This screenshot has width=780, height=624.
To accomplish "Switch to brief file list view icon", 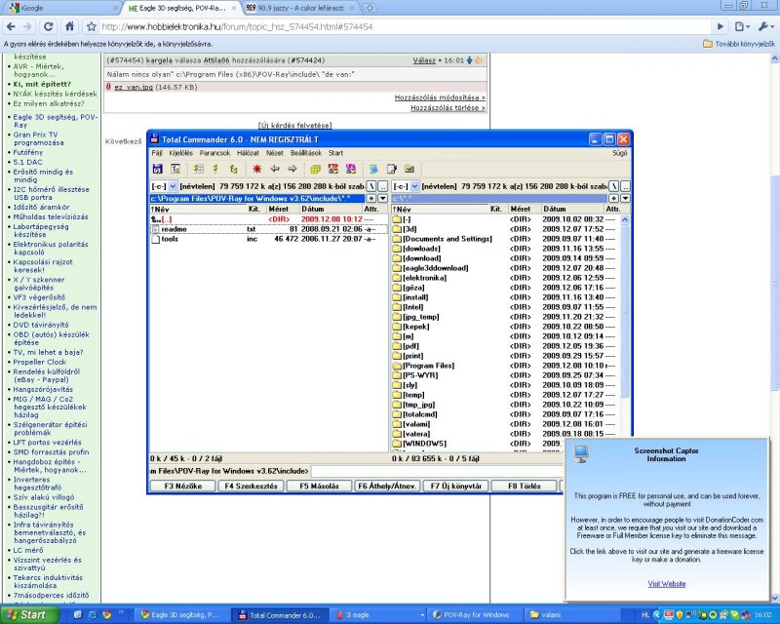I will (x=198, y=169).
